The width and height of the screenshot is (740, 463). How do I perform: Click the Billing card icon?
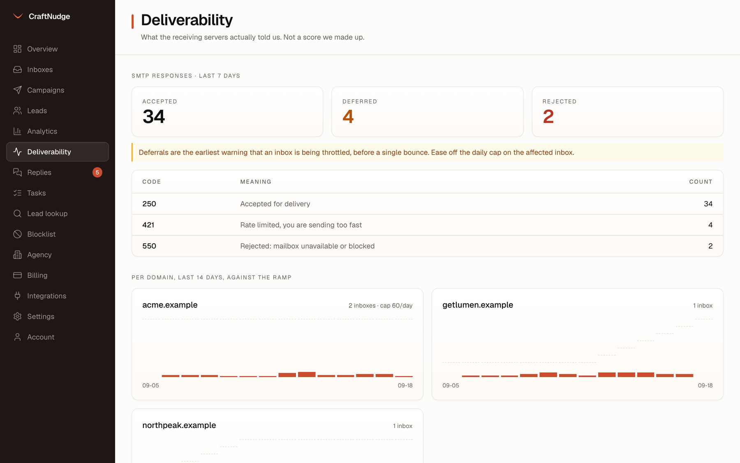(17, 275)
